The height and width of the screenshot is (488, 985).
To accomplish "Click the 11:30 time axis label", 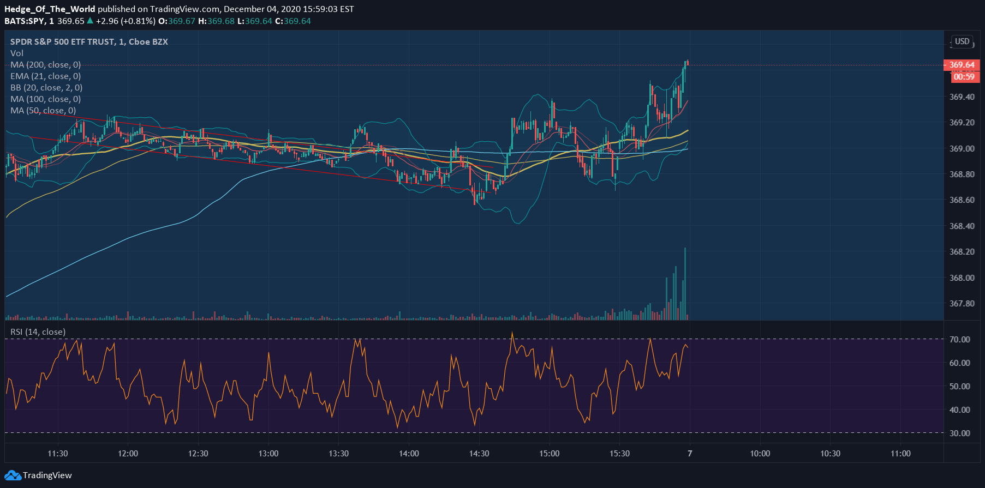I will (58, 454).
